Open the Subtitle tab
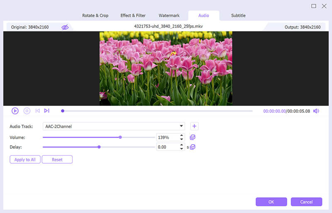The image size is (332, 213). [238, 15]
